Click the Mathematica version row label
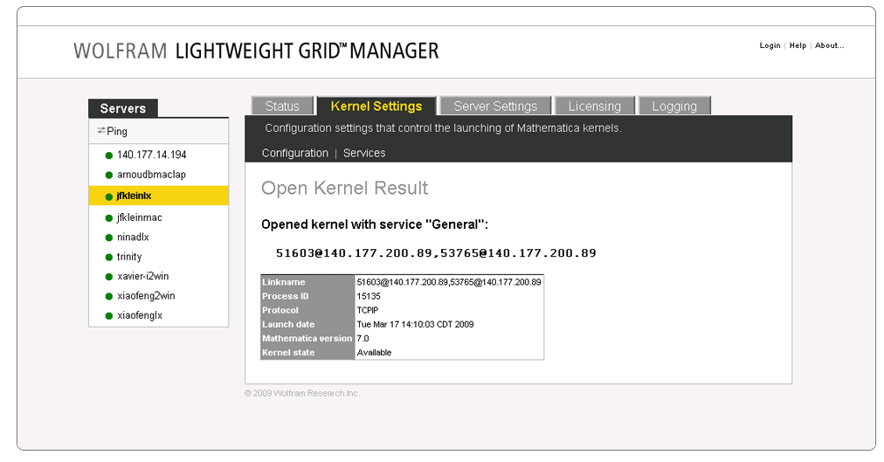This screenshot has width=884, height=462. point(307,339)
